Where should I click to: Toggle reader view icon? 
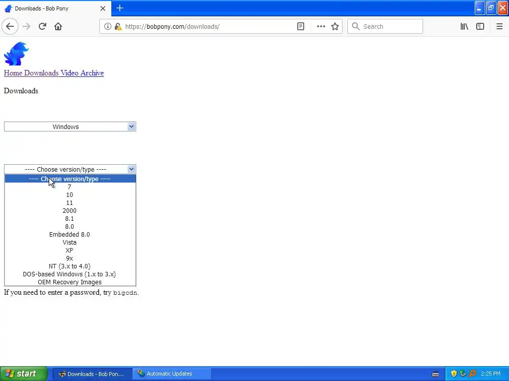pos(301,26)
